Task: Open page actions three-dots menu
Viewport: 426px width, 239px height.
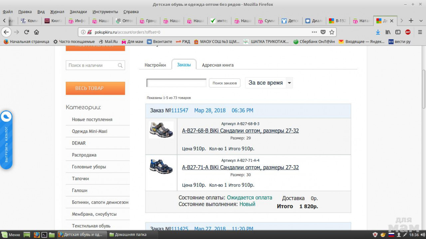Action: (x=314, y=32)
